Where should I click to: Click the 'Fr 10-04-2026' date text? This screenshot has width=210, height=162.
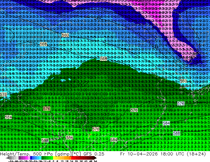tap(139, 154)
